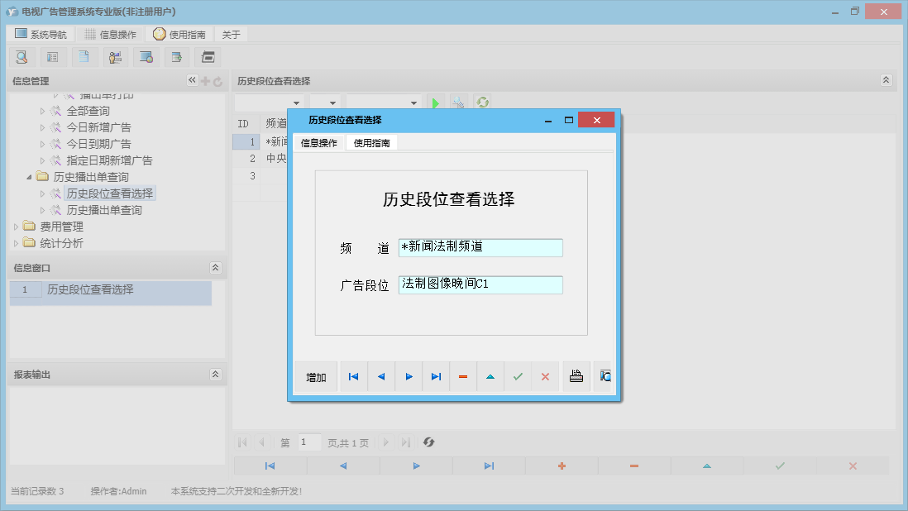Click the green refresh icon above the table
This screenshot has width=908, height=511.
point(482,102)
